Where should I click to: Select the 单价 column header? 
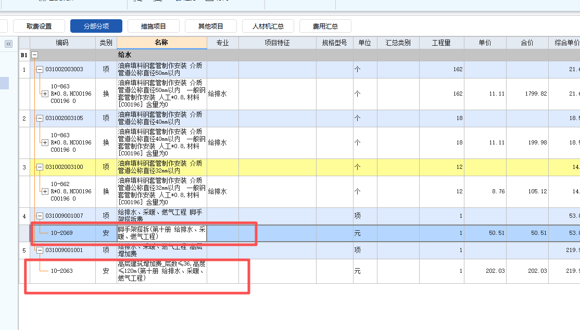[x=485, y=43]
